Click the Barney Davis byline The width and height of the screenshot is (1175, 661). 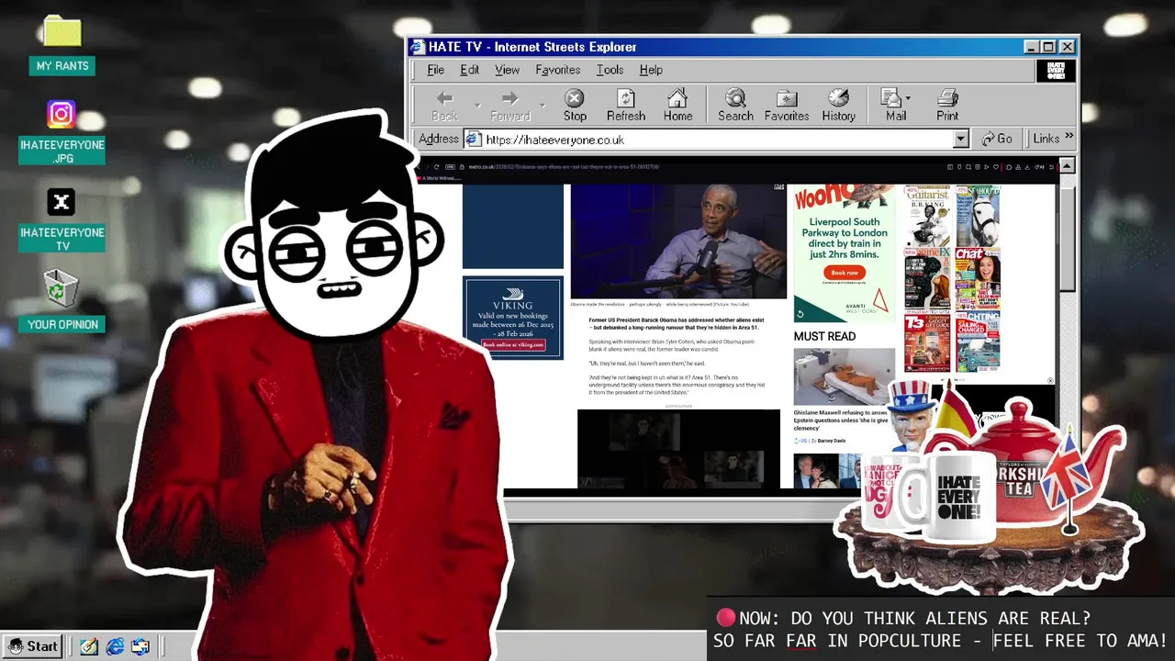(x=831, y=441)
